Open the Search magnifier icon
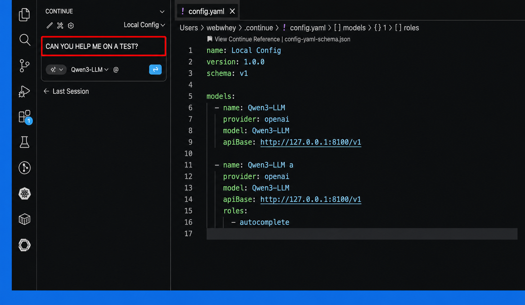Image resolution: width=525 pixels, height=305 pixels. pyautogui.click(x=25, y=40)
